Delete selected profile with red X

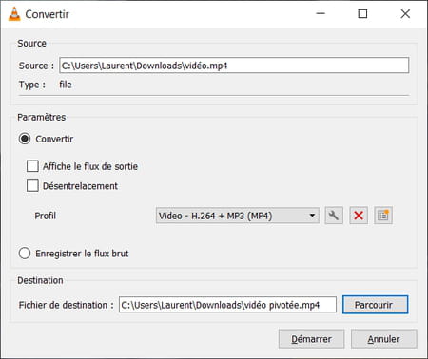[x=359, y=216]
